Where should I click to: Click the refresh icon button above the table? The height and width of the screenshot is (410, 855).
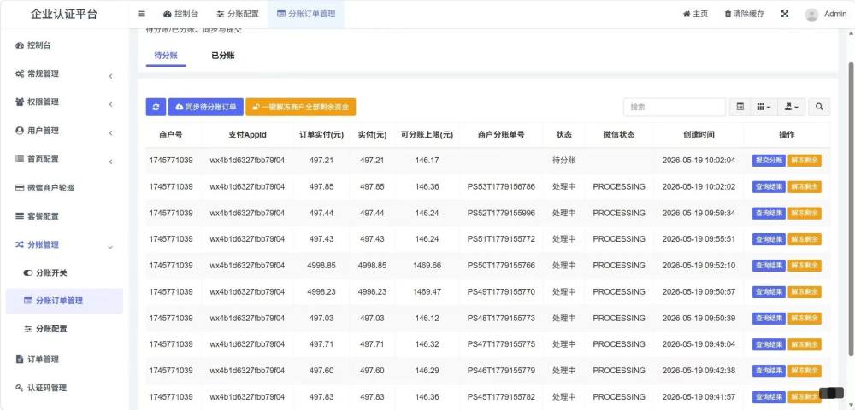pyautogui.click(x=156, y=108)
